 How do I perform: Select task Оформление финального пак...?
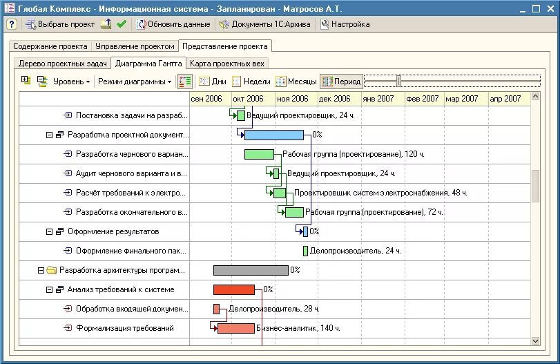[131, 251]
